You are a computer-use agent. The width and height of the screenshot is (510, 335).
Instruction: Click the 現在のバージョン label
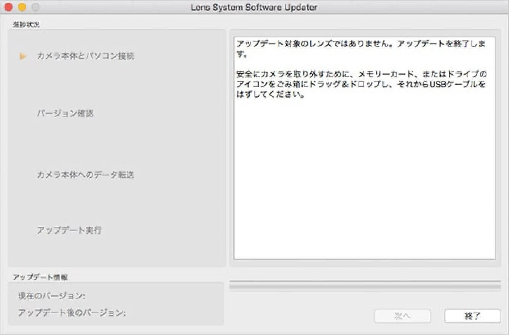coord(52,296)
